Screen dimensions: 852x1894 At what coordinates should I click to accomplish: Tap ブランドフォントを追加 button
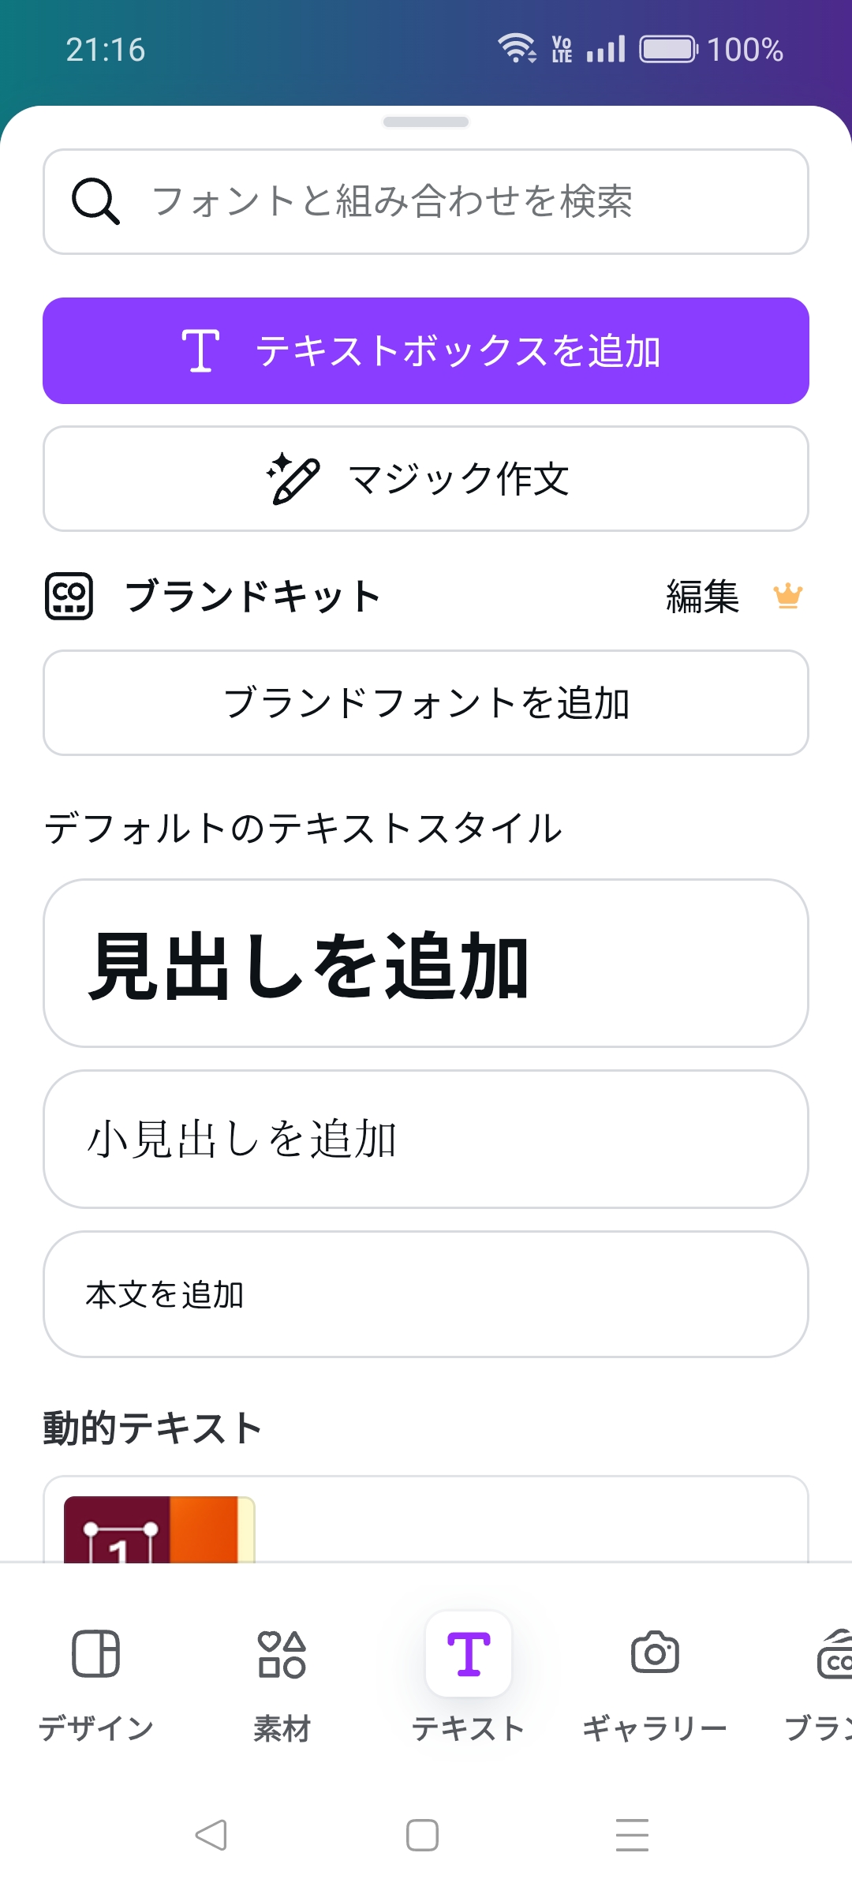pos(426,703)
